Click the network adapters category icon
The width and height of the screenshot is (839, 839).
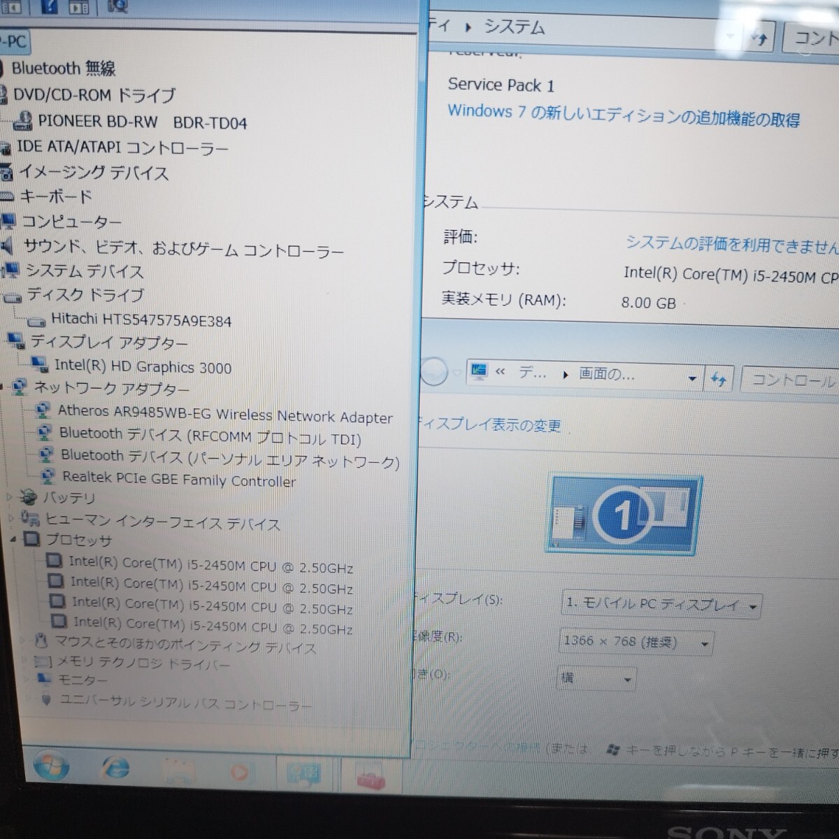(20, 386)
